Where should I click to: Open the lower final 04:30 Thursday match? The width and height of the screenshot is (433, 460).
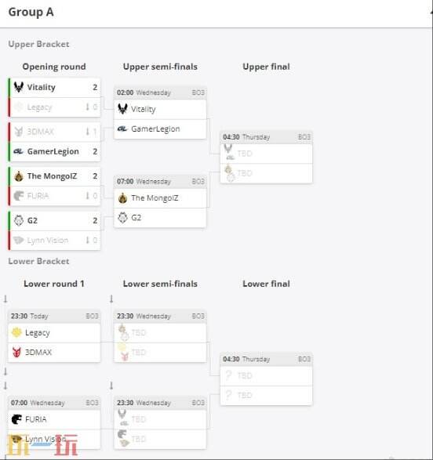pyautogui.click(x=267, y=379)
